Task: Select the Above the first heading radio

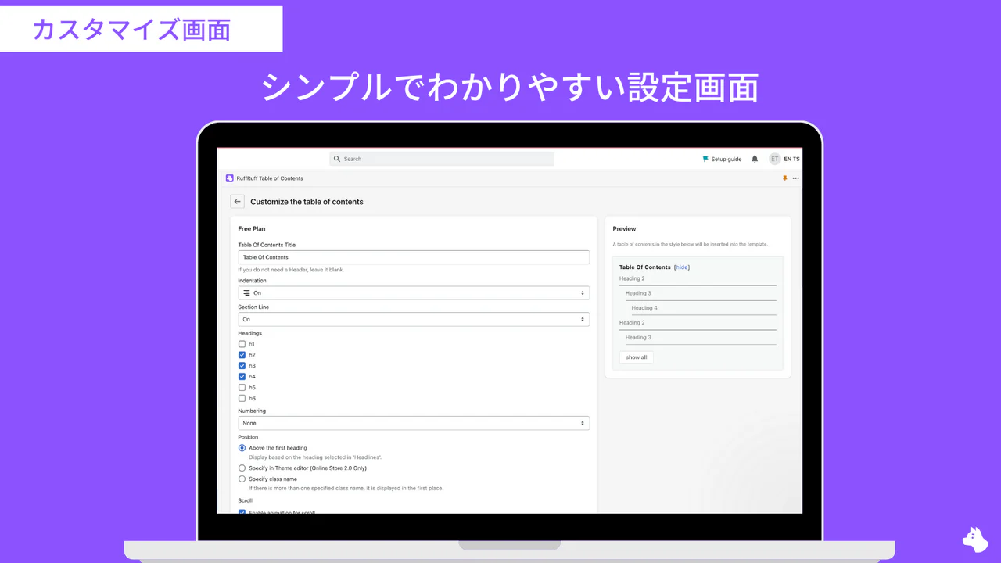Action: click(242, 448)
